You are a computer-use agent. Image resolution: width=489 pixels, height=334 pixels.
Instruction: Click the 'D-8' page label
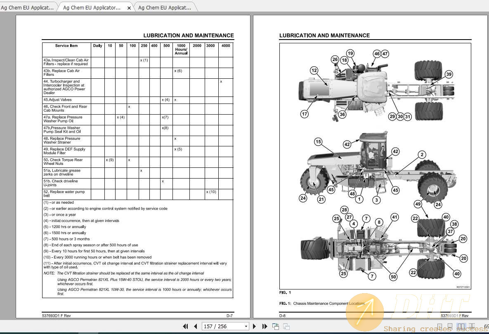click(x=282, y=315)
